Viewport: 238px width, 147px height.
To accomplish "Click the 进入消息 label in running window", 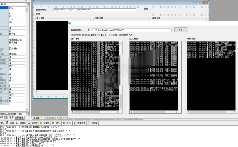I will 75,39.
